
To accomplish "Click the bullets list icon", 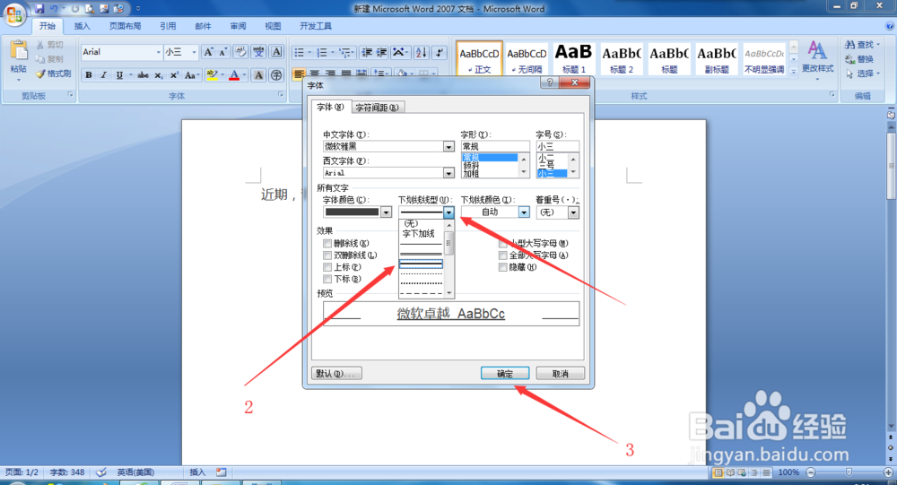I will coord(300,53).
